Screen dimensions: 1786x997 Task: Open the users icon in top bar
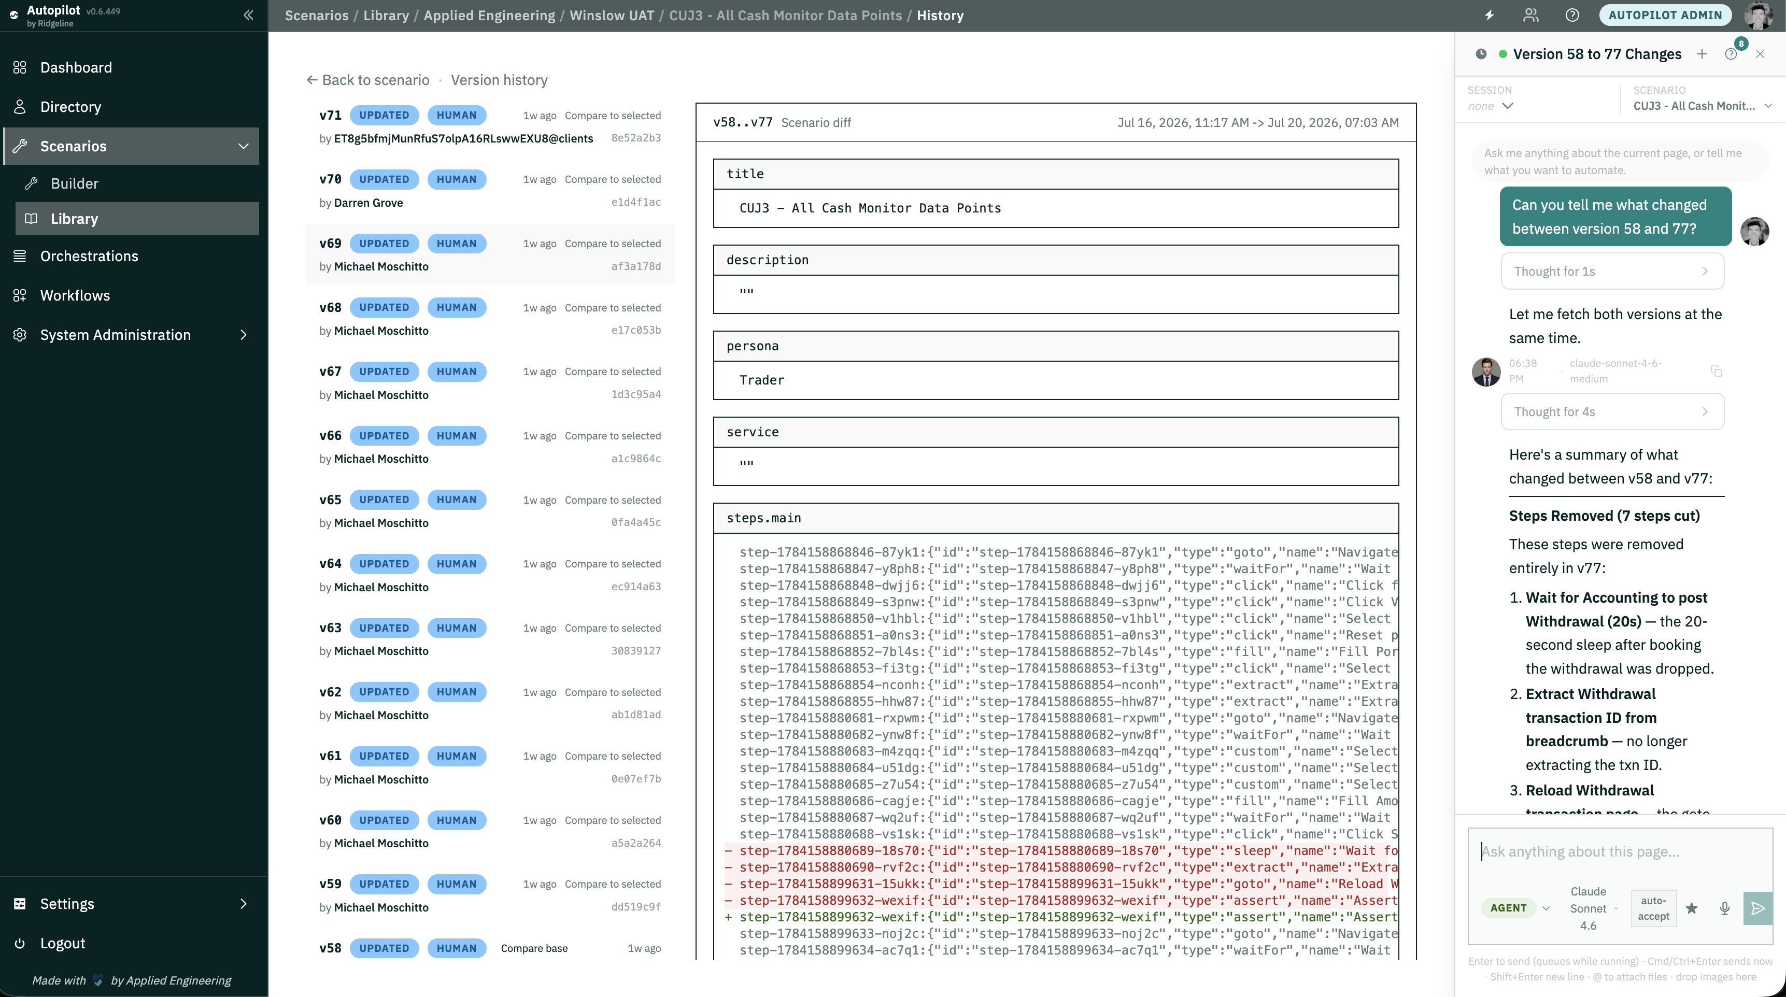click(x=1531, y=15)
